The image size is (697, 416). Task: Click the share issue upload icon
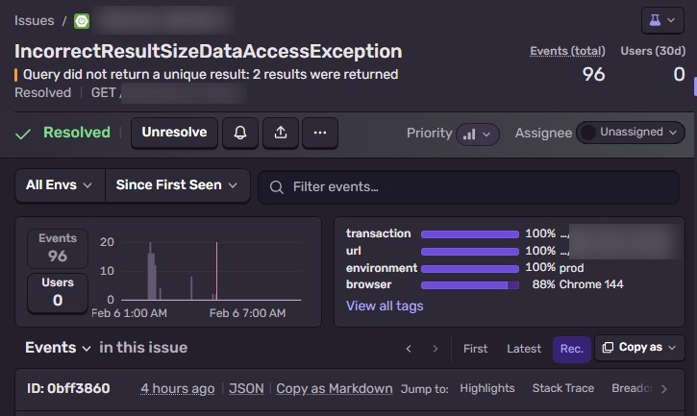pos(280,134)
